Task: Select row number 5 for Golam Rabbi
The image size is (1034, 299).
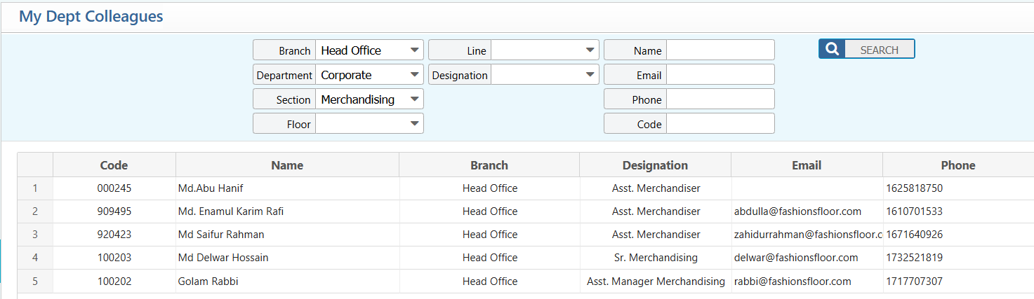Action: 35,281
